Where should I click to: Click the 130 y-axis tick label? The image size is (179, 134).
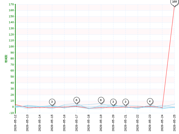(x=11, y=28)
